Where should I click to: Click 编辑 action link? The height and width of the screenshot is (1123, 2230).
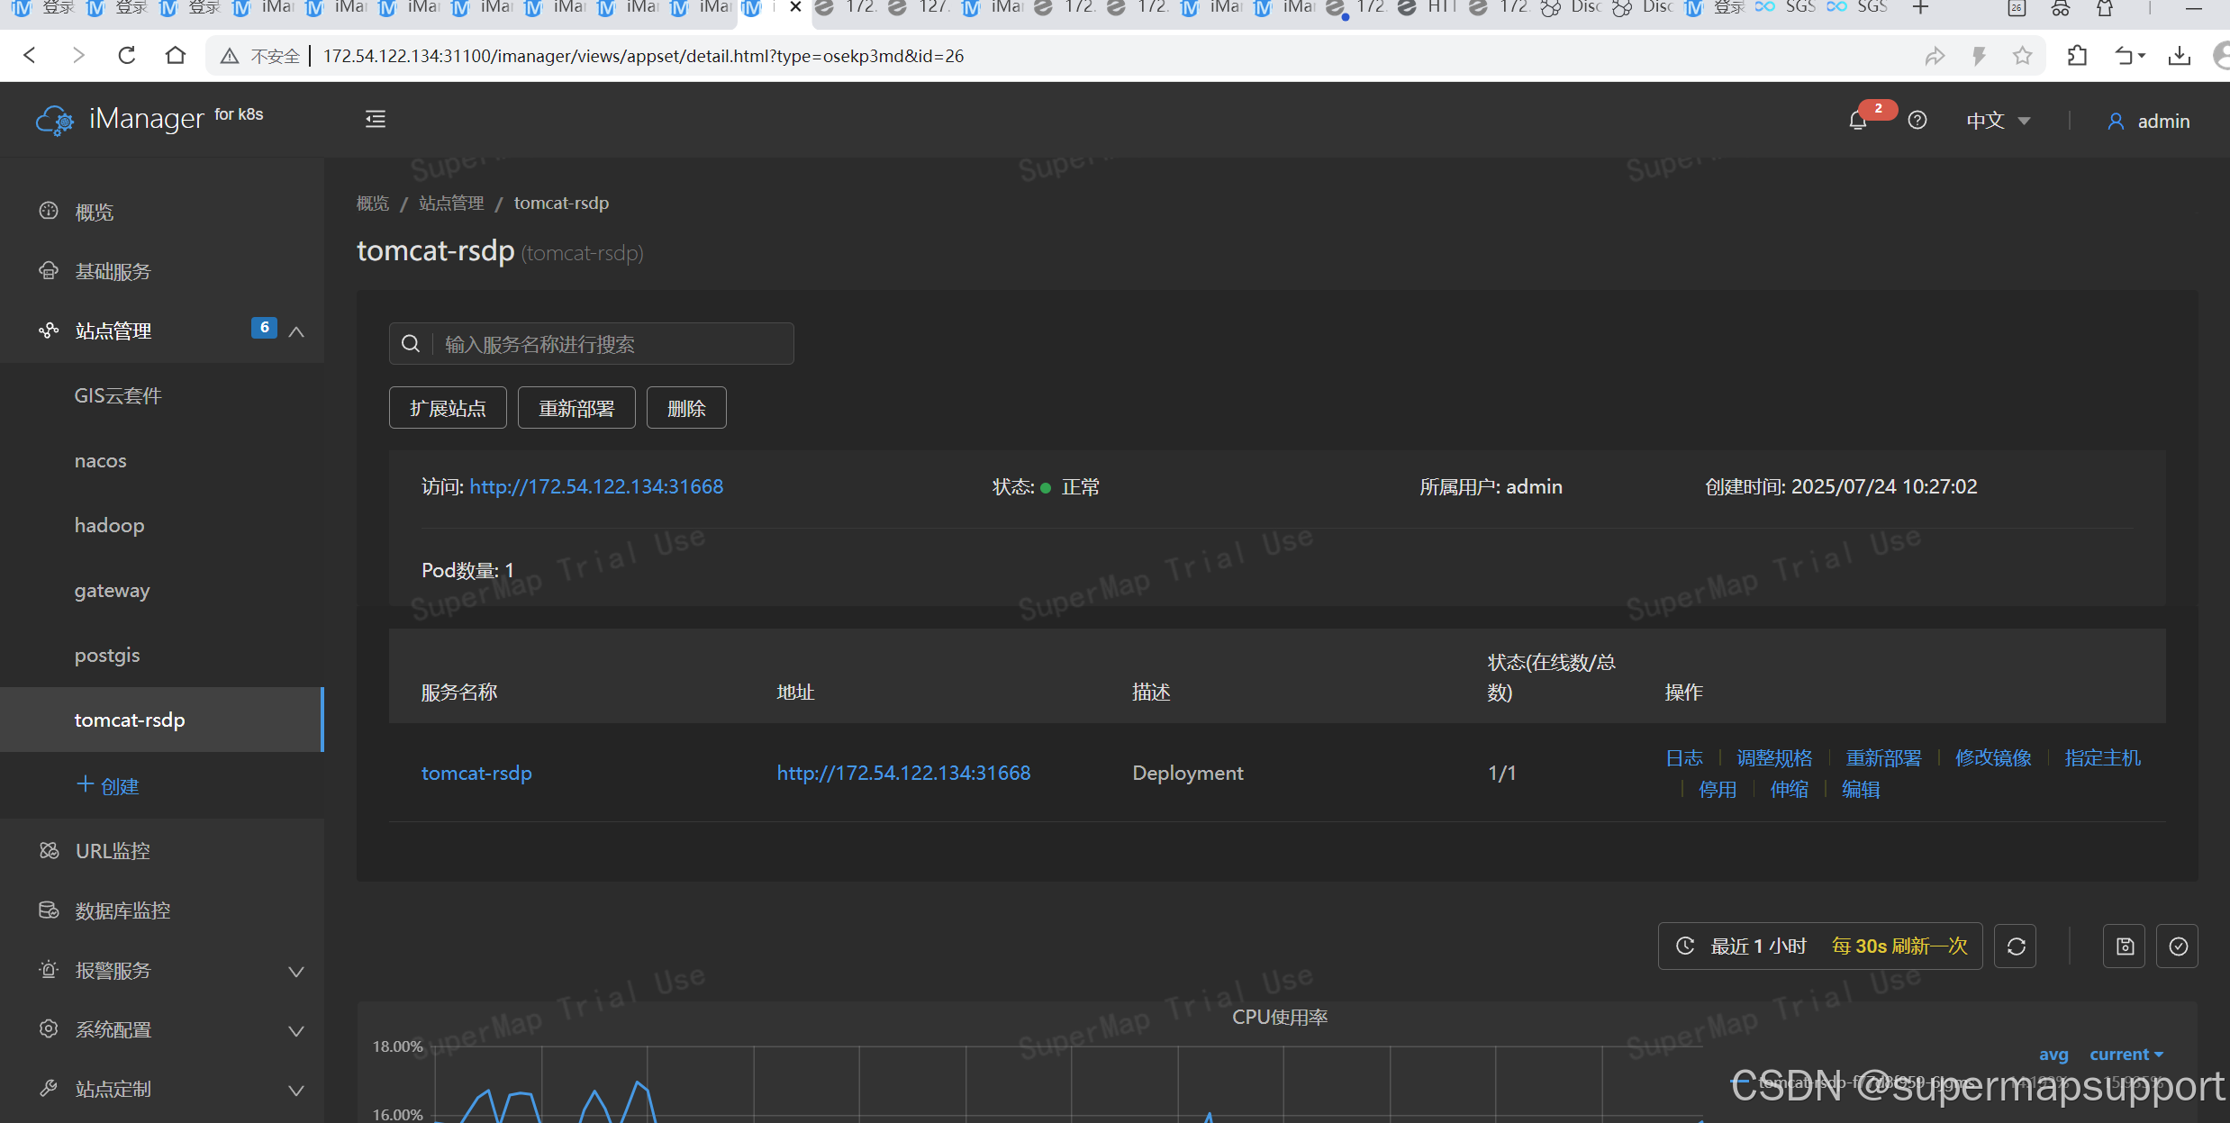(1861, 790)
